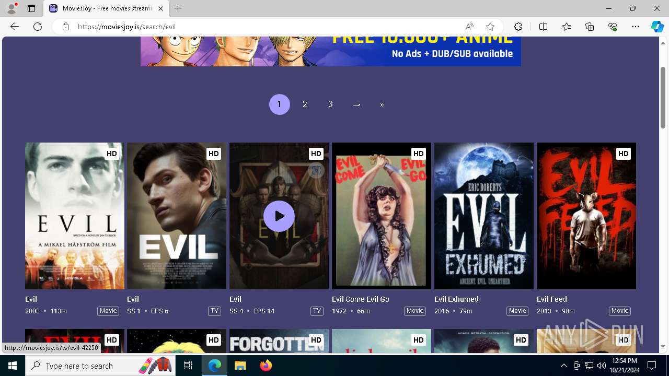Viewport: 669px width, 376px height.
Task: Click the Movie tag under Evil Feed
Action: pyautogui.click(x=620, y=311)
